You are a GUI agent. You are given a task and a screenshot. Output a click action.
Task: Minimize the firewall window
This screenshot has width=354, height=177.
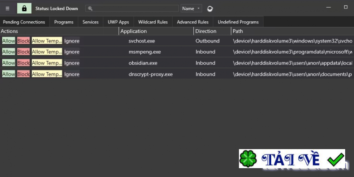tap(329, 7)
